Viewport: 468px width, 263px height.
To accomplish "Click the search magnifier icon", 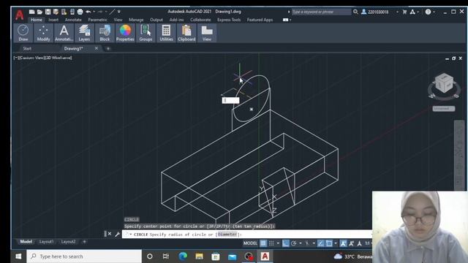I will pyautogui.click(x=355, y=12).
